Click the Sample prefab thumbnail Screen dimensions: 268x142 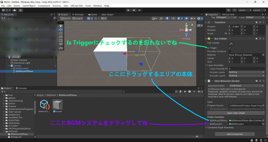58,104
